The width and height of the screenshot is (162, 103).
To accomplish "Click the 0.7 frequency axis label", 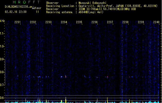I will click(x=2, y=85).
